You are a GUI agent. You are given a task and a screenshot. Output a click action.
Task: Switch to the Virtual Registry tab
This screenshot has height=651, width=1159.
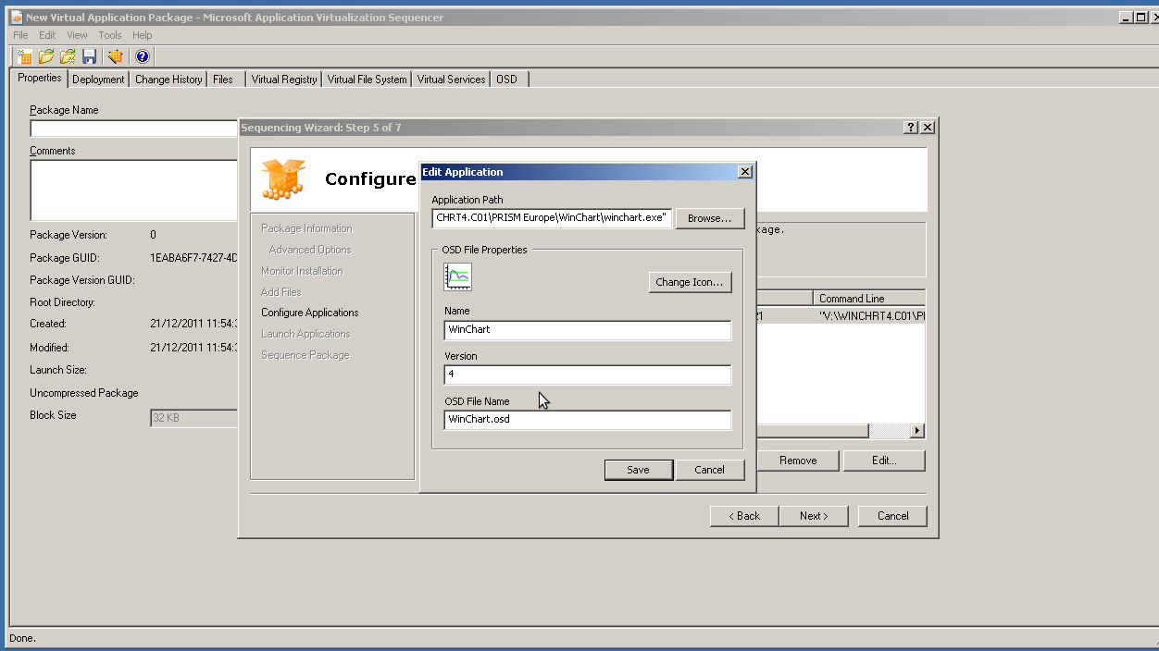coord(284,80)
